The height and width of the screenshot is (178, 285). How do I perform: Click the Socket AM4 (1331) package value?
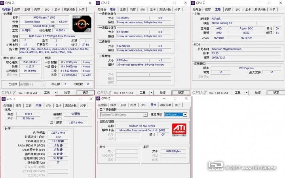[x=44, y=26]
